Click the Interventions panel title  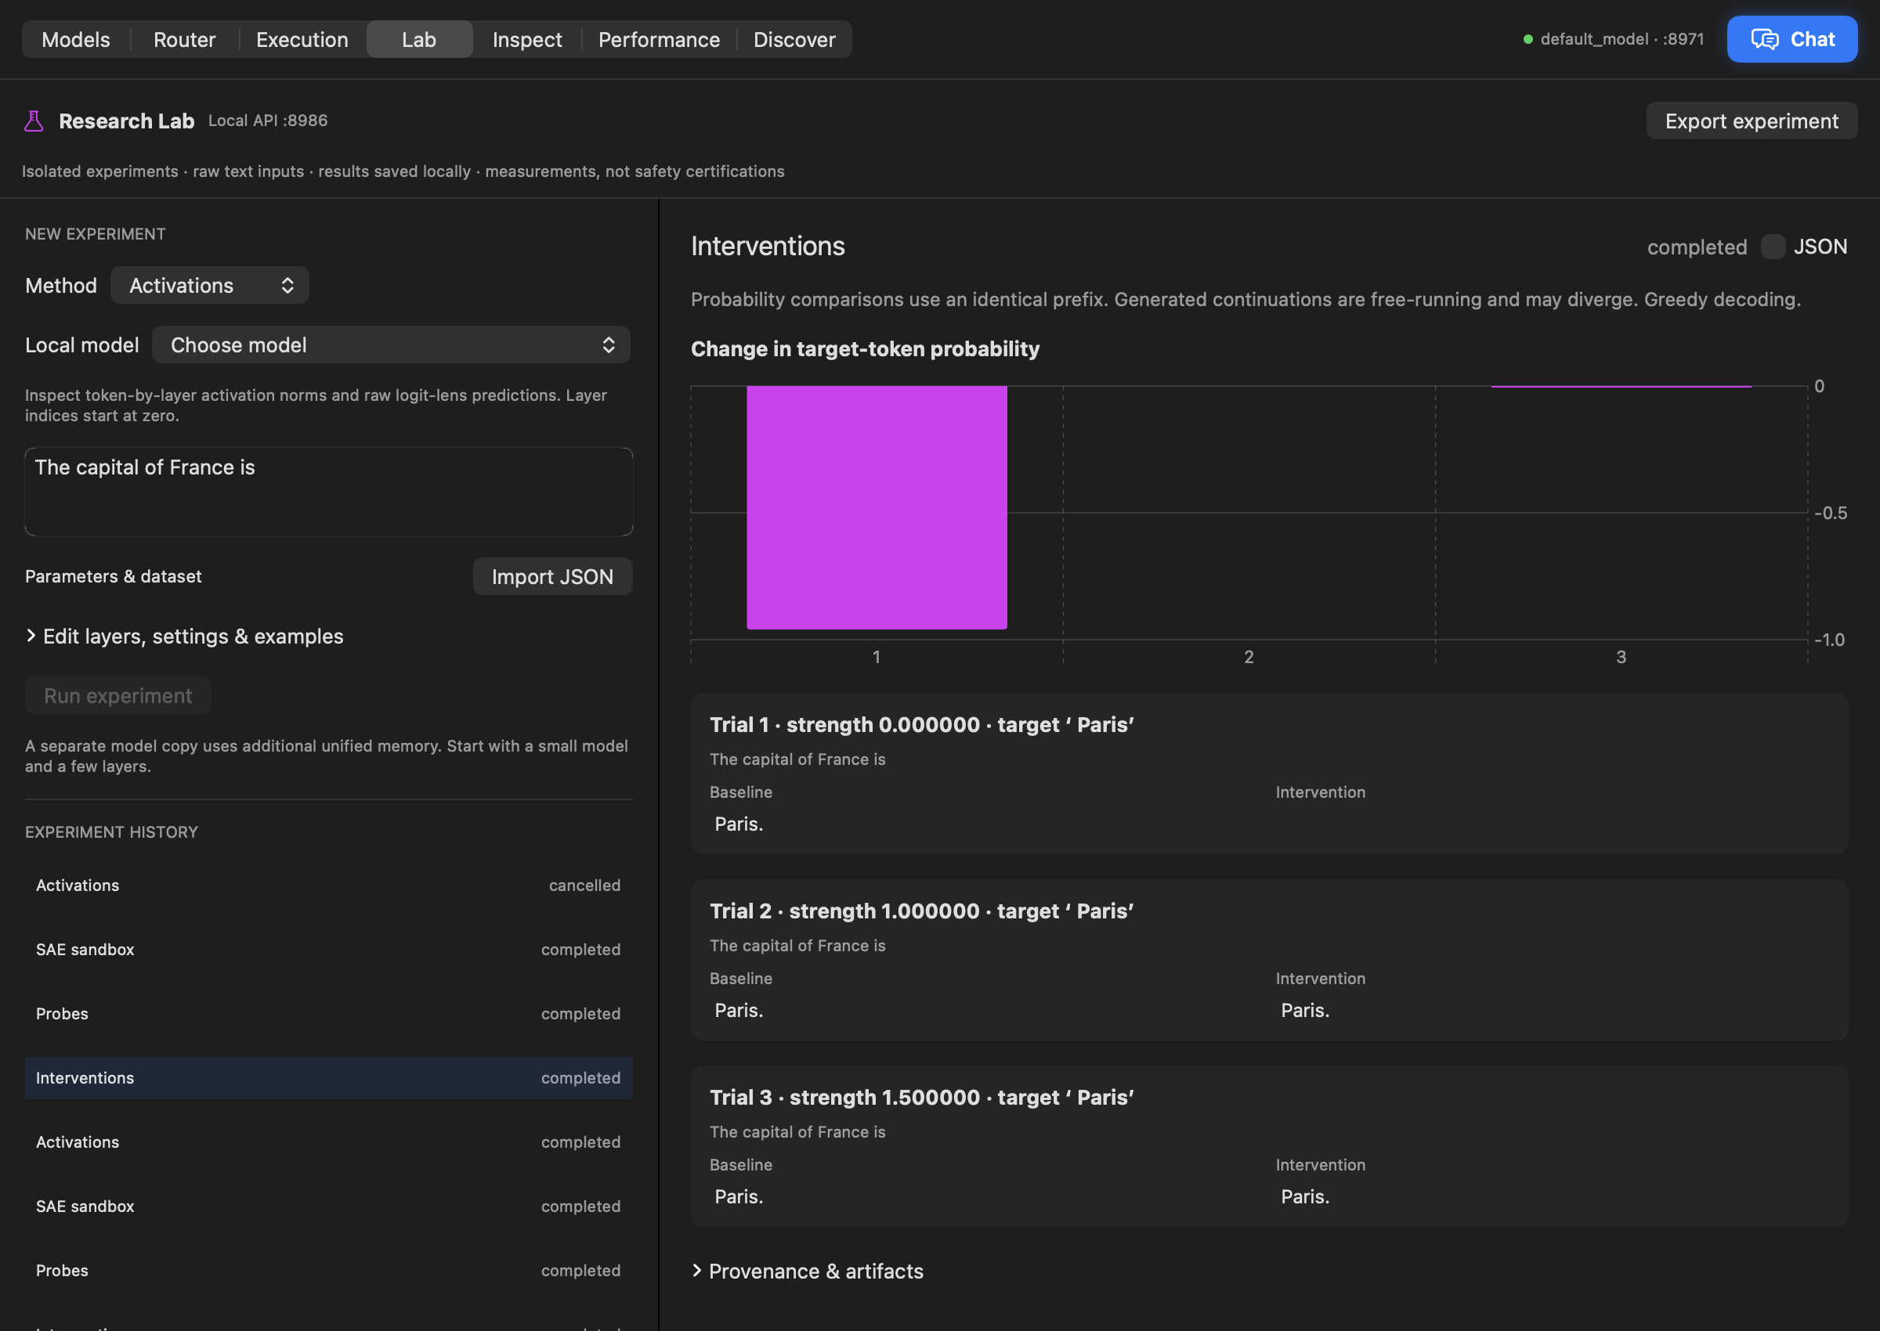click(768, 246)
